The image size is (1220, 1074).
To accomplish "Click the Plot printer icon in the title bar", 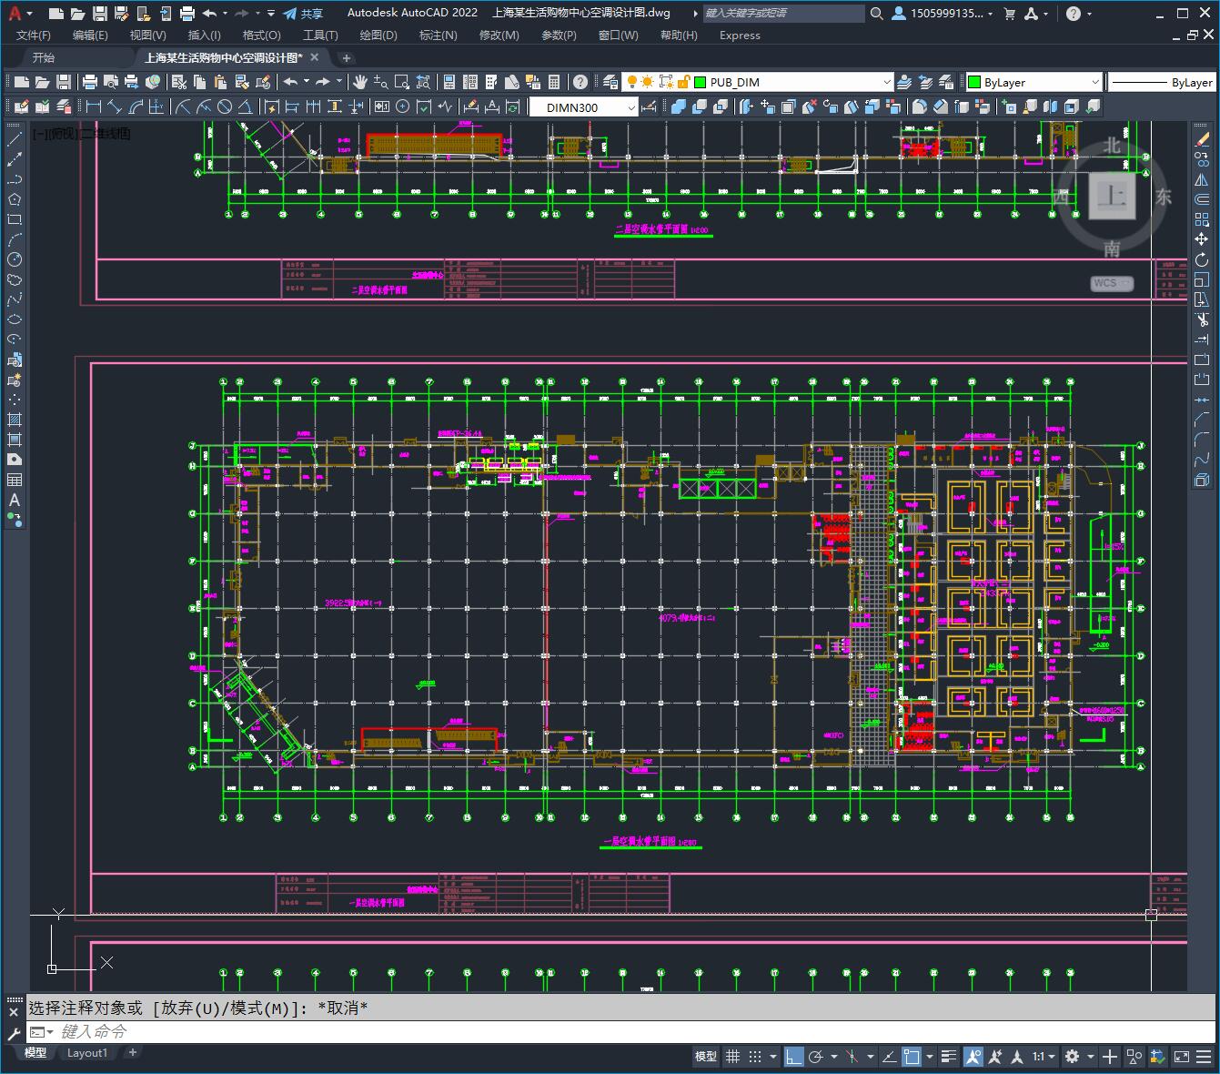I will pos(187,14).
